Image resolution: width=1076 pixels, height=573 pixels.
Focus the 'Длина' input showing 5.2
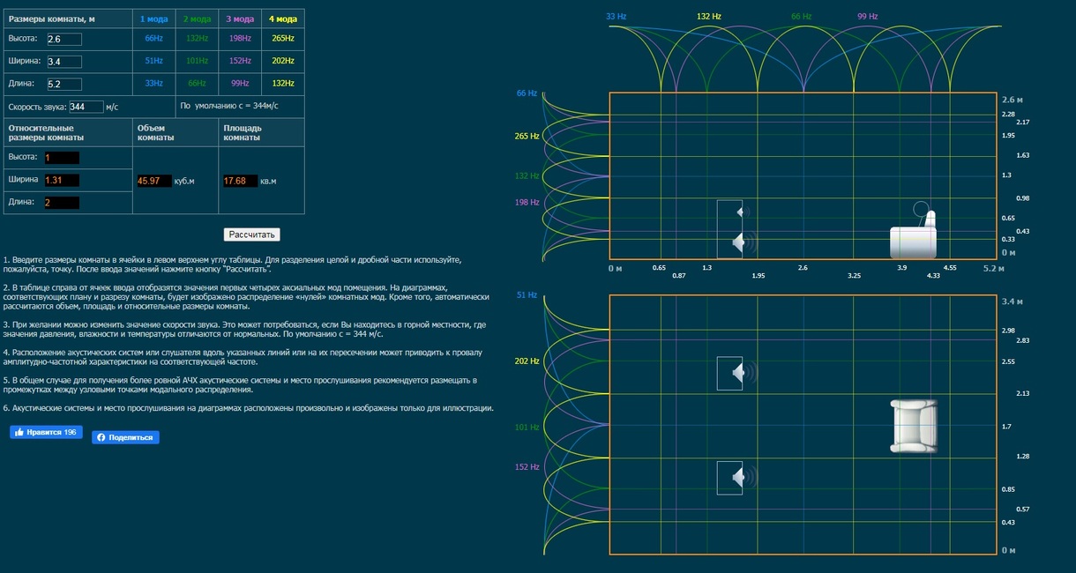point(64,85)
